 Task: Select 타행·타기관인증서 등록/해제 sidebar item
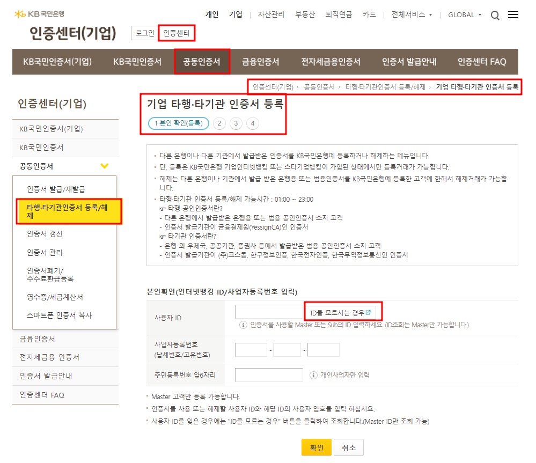pos(69,211)
